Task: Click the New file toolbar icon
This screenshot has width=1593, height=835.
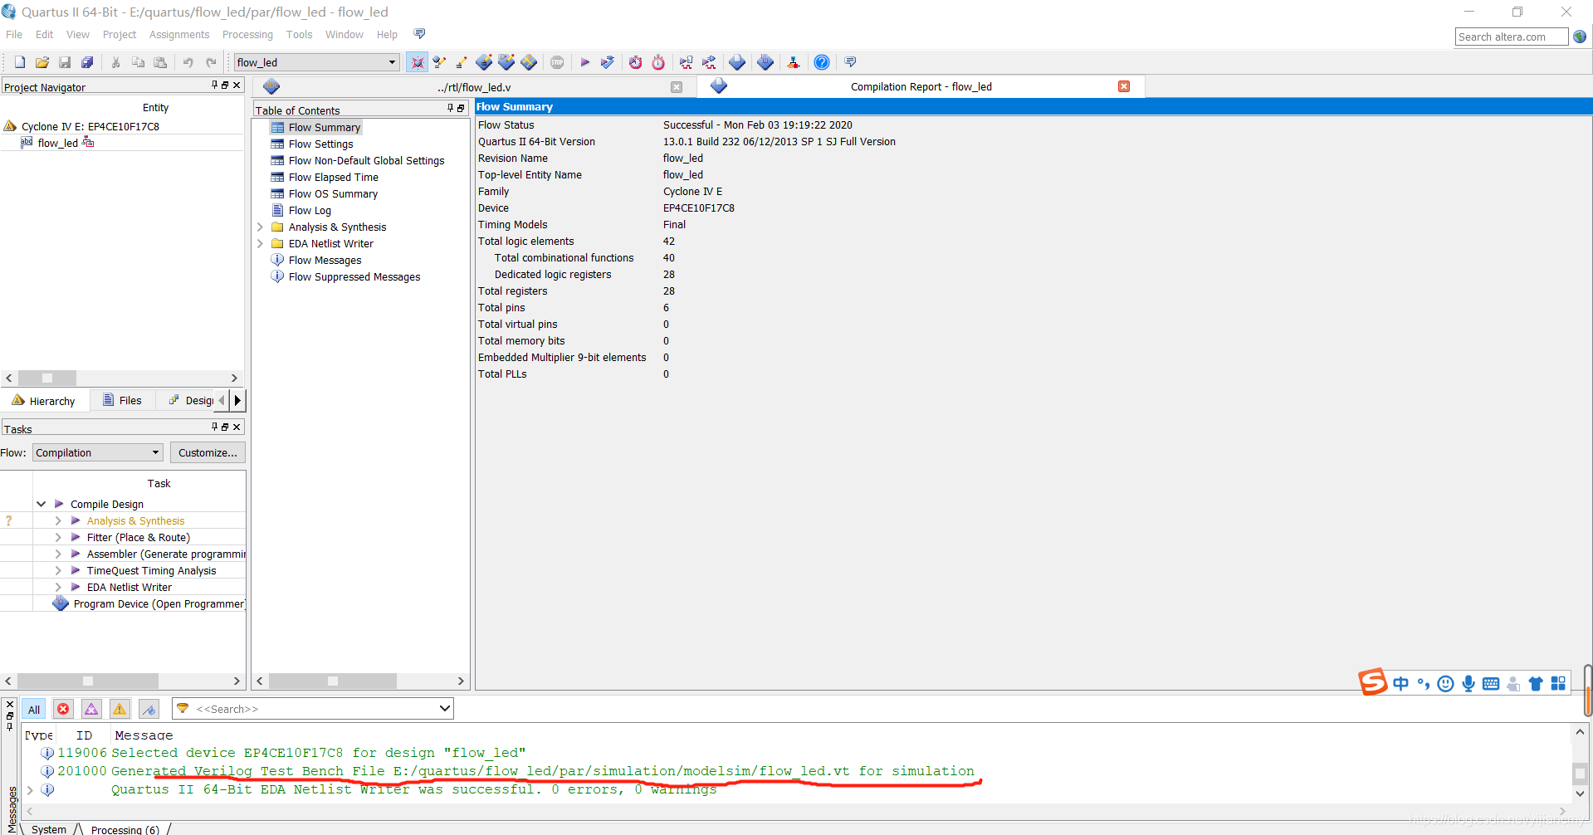Action: 20,62
